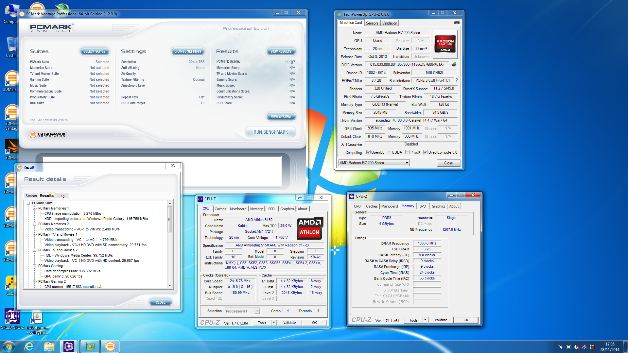The width and height of the screenshot is (628, 353).
Task: Click the Close button in GPU-Z
Action: click(448, 163)
